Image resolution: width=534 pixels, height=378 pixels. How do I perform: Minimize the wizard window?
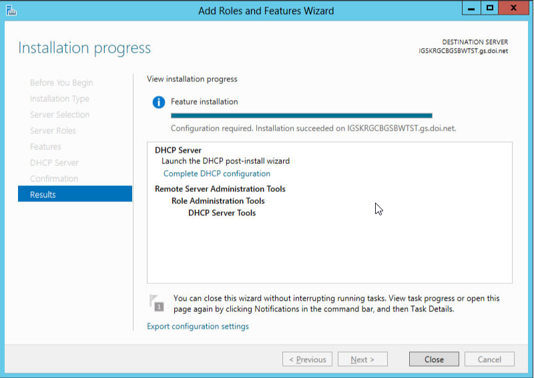(471, 8)
